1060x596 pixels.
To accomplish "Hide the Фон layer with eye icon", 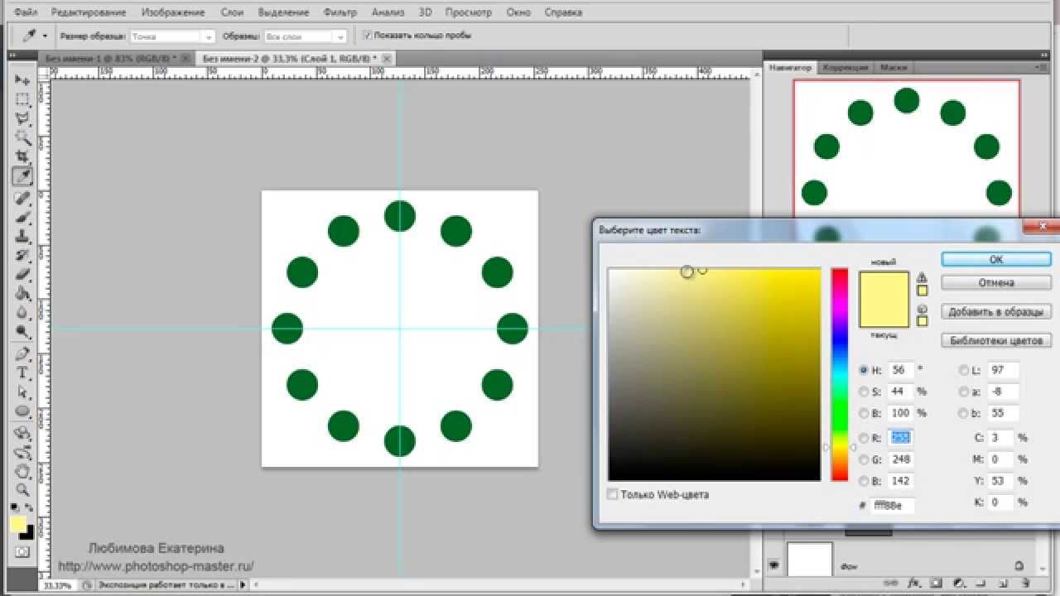I will tap(774, 565).
